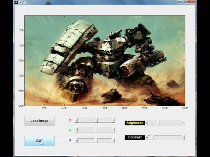Click the blue B label
Image resolution: width=210 pixels, height=157 pixels.
pos(70,140)
